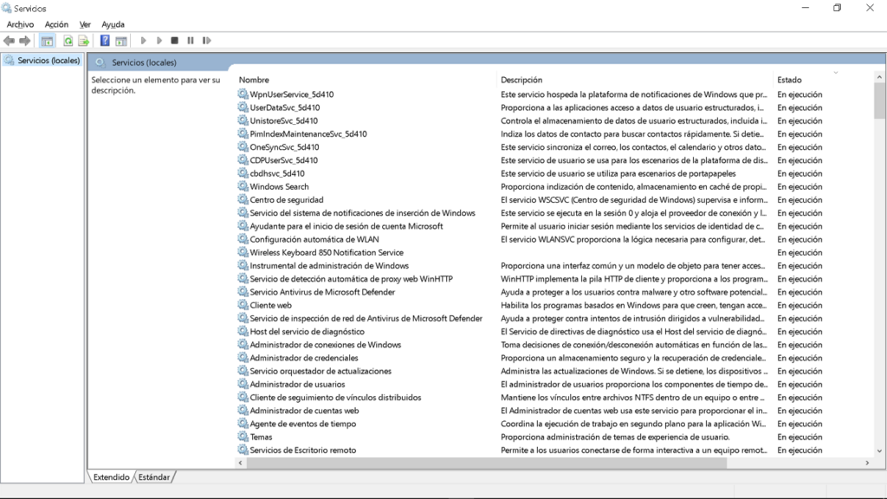Viewport: 887px width, 499px height.
Task: Click the gear icon of Administrador de credenciales
Action: pos(243,358)
